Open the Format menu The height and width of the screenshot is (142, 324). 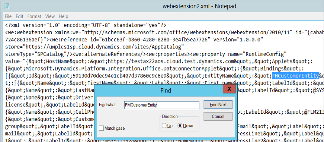pos(34,16)
